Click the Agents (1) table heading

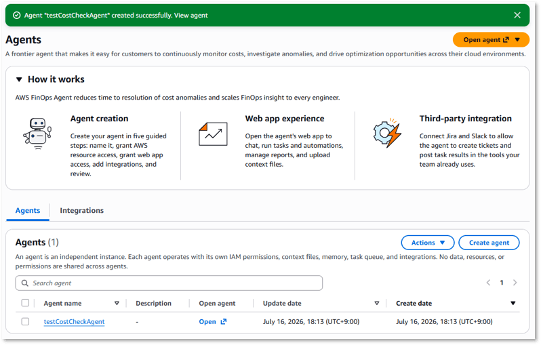click(x=37, y=242)
